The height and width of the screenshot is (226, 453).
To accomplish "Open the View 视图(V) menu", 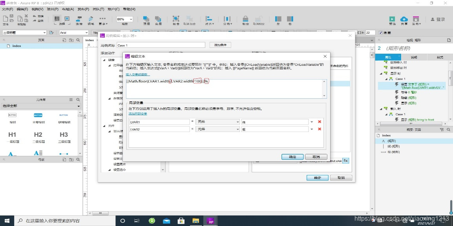I will pos(38,9).
